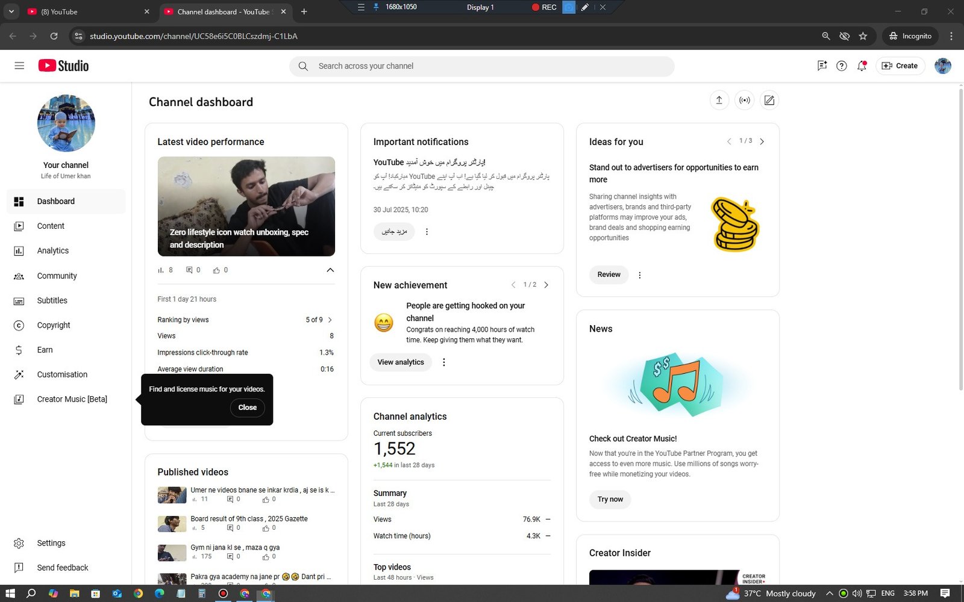Image resolution: width=964 pixels, height=602 pixels.
Task: Click the latest video views count icon
Action: coord(161,270)
